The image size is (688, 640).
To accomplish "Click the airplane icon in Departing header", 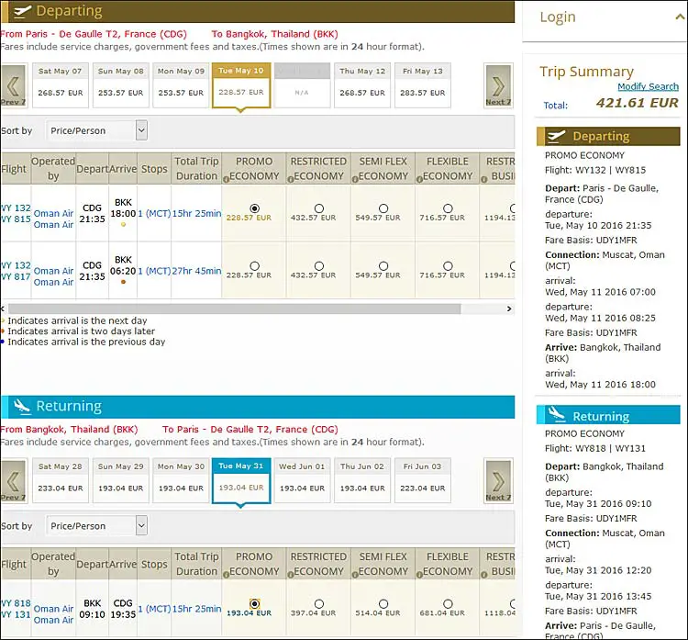I will click(18, 12).
